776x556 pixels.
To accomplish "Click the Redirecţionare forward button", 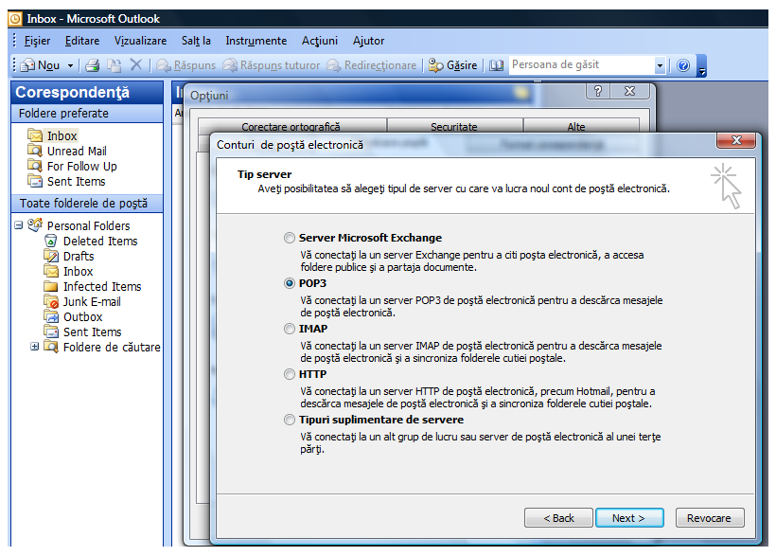I will 372,65.
